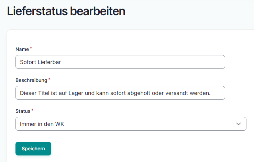Click the word 'Lieferstatus' in the heading

click(37, 11)
